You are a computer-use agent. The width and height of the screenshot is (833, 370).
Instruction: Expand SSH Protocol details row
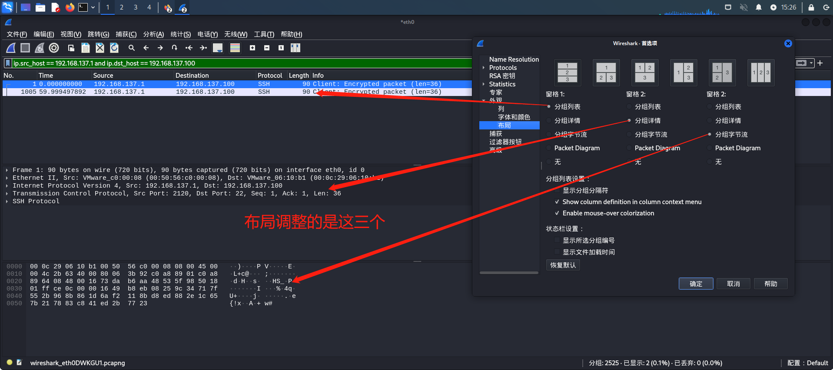(7, 201)
